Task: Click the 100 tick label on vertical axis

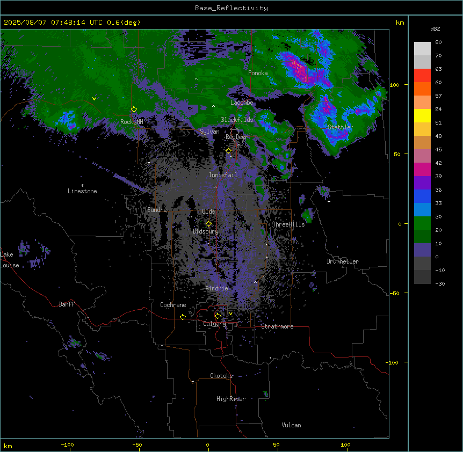Action: [x=394, y=85]
